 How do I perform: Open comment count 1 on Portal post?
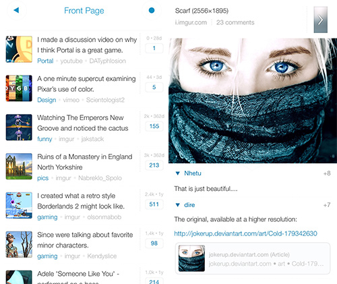pos(154,48)
